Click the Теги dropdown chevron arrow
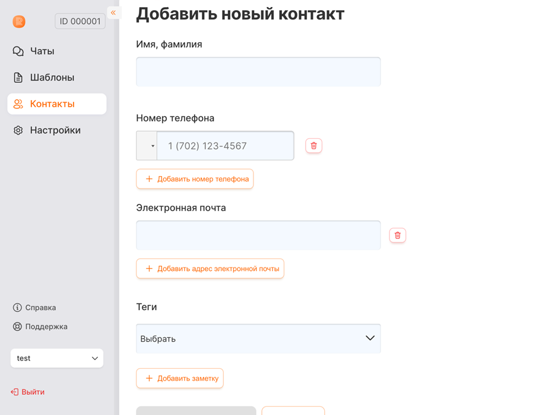 coord(370,339)
